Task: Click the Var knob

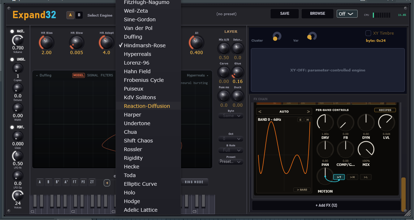Action: coord(311,36)
